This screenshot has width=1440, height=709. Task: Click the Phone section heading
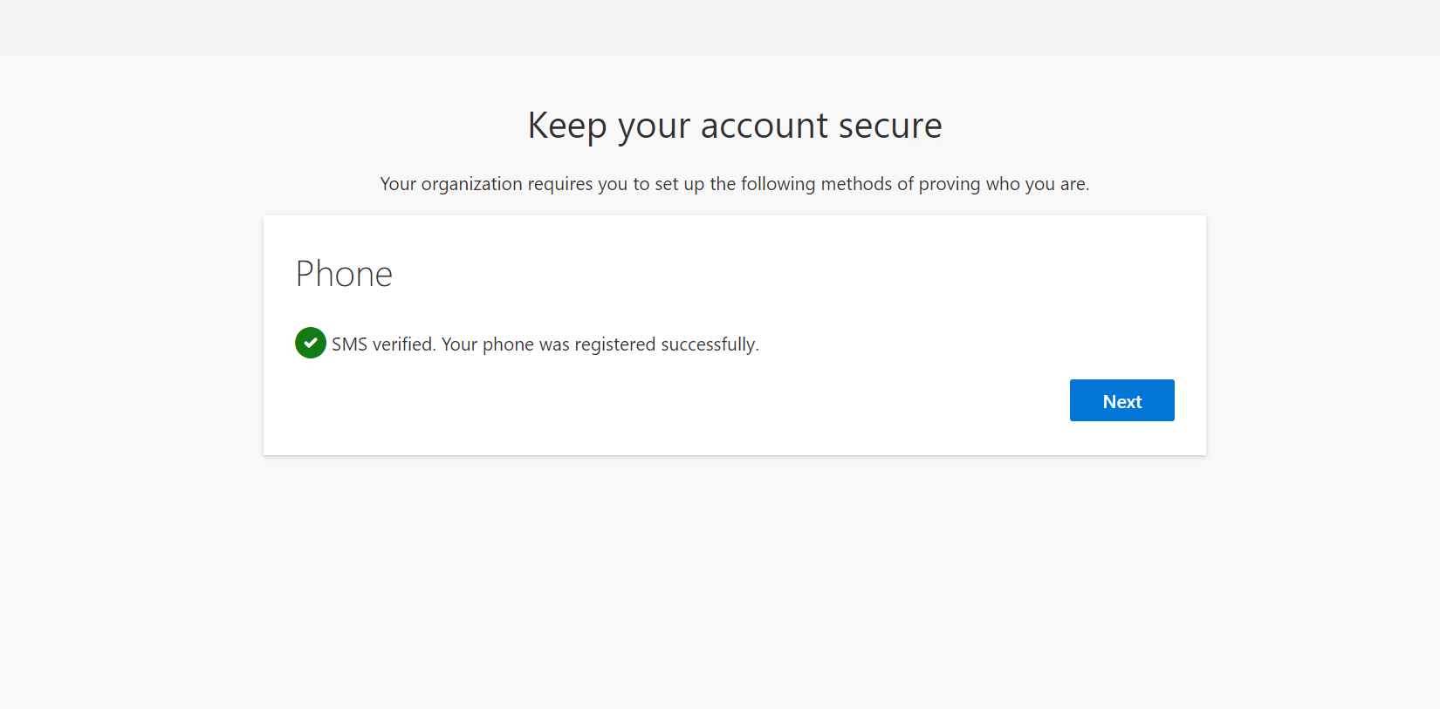344,274
